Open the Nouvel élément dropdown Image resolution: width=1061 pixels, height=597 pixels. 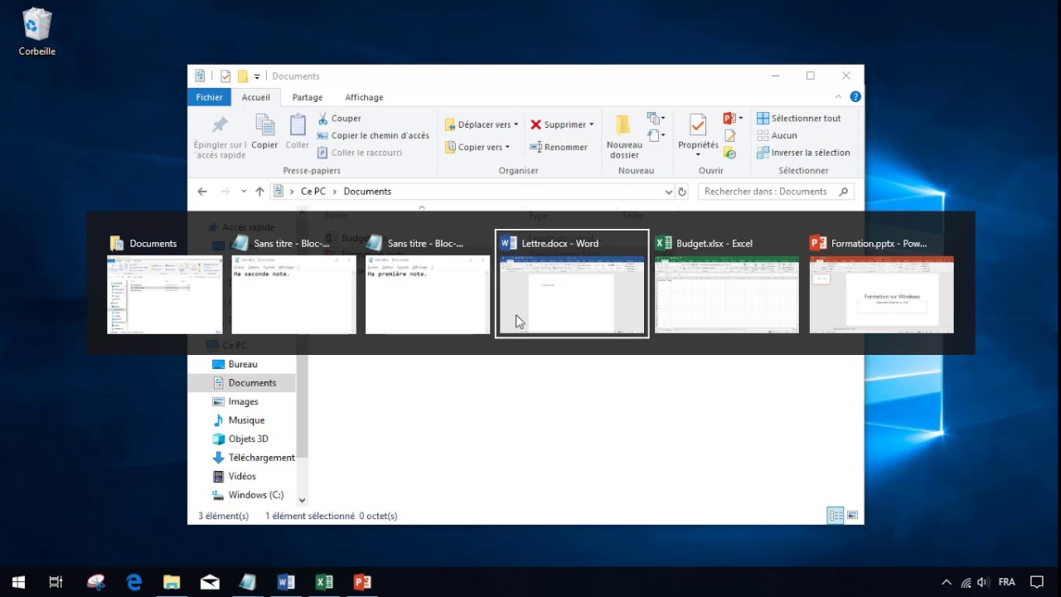click(656, 119)
